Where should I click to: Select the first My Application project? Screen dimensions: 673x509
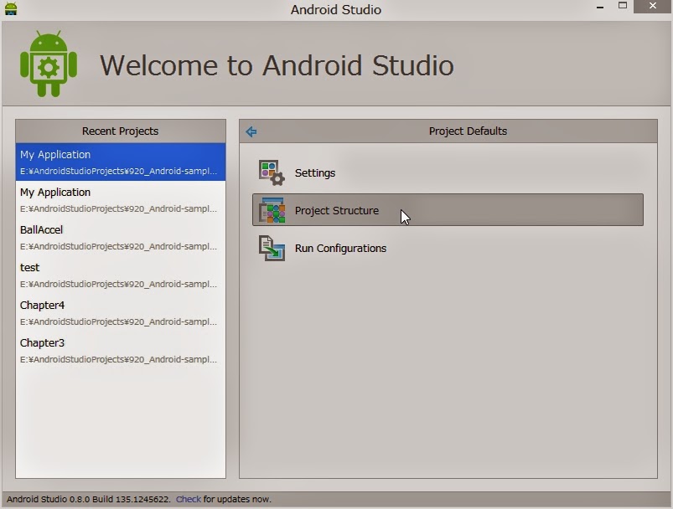(x=120, y=161)
